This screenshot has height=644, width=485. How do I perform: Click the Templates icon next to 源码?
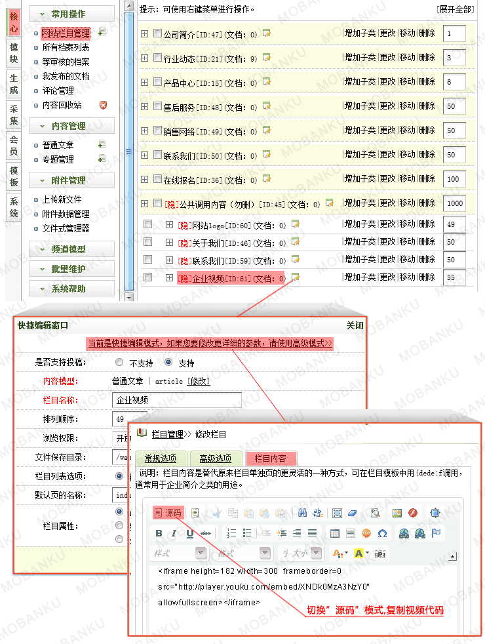tap(195, 513)
